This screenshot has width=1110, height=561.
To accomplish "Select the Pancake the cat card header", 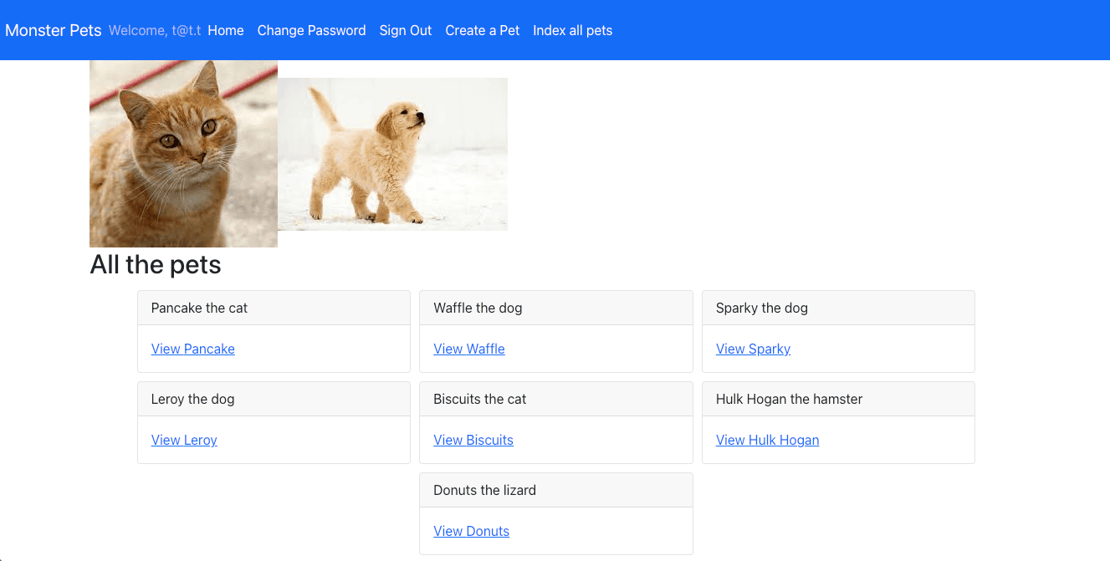I will [x=274, y=308].
